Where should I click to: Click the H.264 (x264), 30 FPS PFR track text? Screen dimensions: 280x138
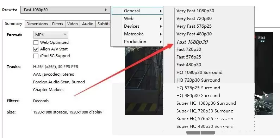[x=56, y=67]
